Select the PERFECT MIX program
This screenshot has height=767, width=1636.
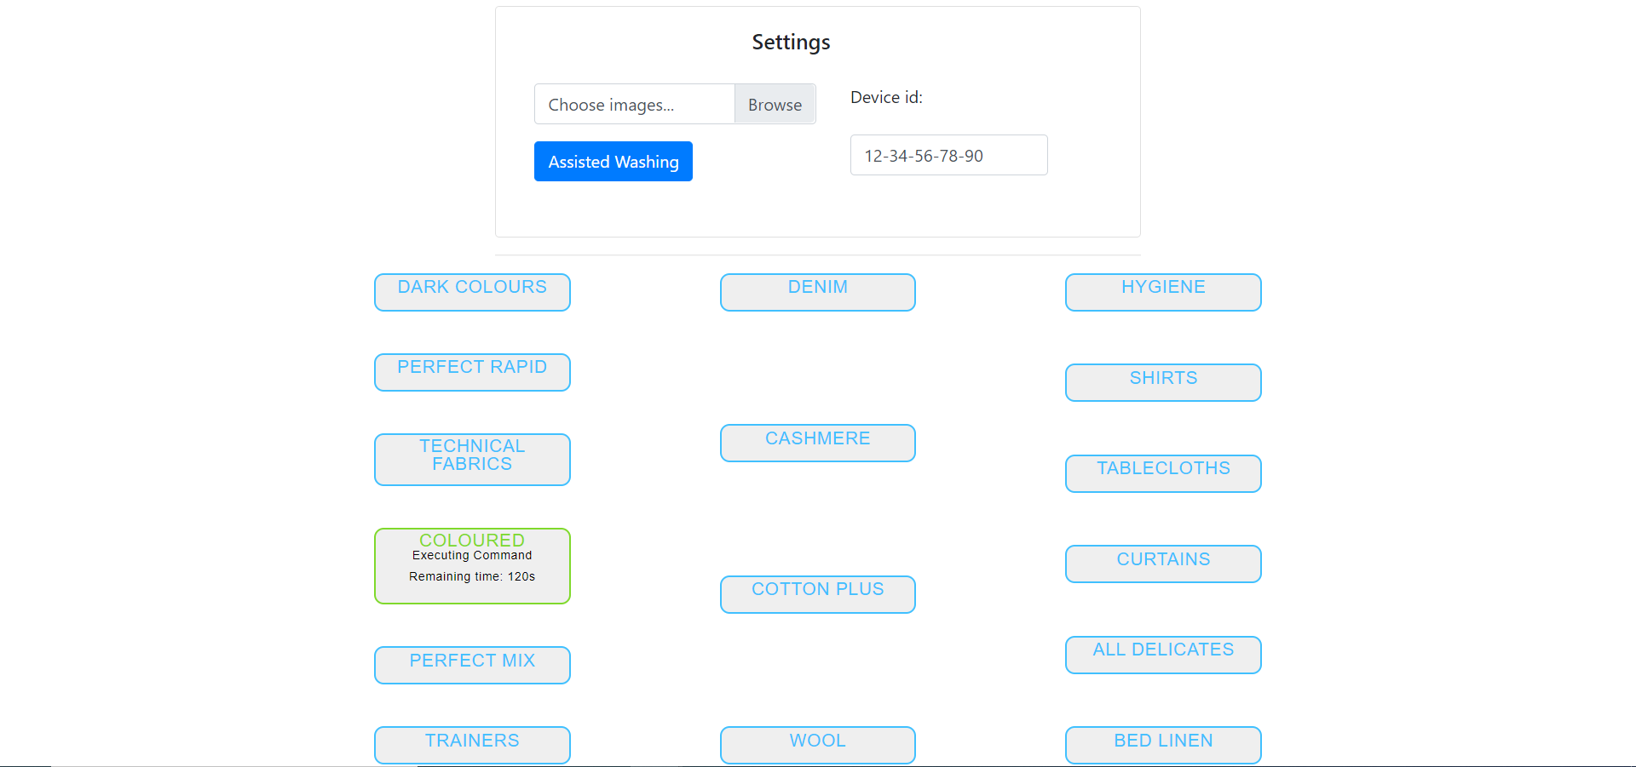[x=471, y=665]
